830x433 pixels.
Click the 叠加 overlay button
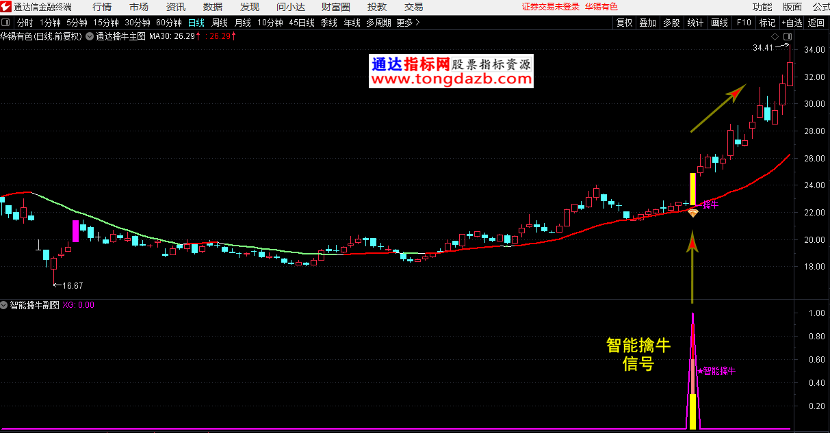pos(647,23)
